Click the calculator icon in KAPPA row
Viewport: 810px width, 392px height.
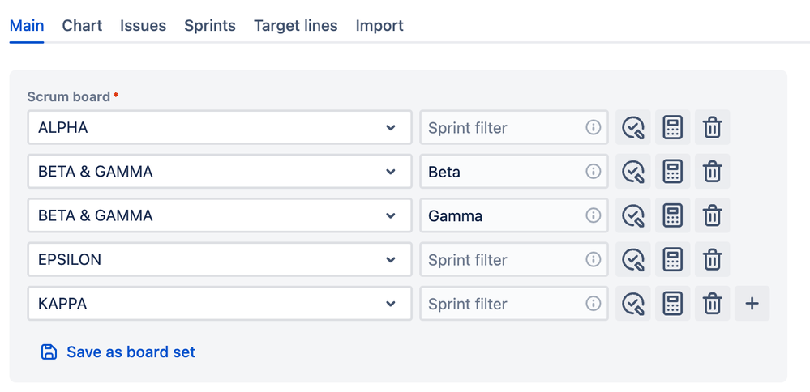coord(672,304)
